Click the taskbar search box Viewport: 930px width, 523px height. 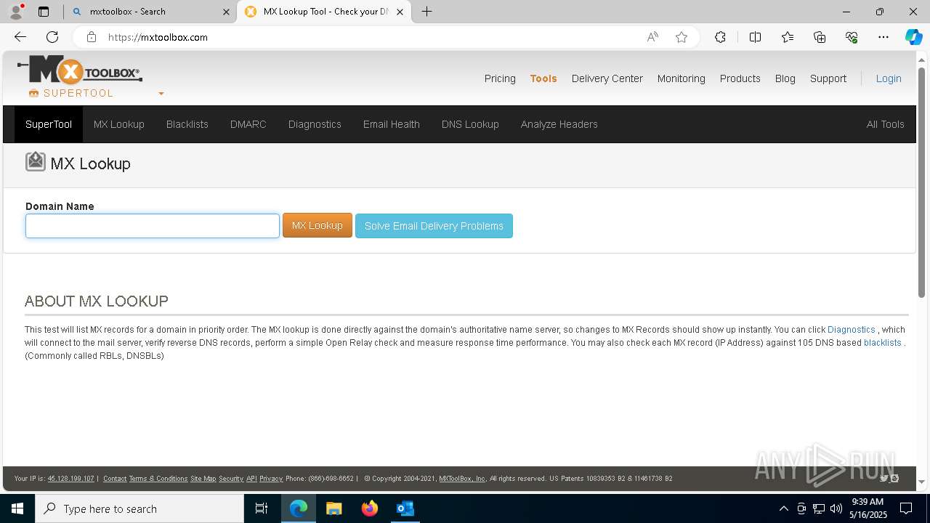[x=139, y=508]
